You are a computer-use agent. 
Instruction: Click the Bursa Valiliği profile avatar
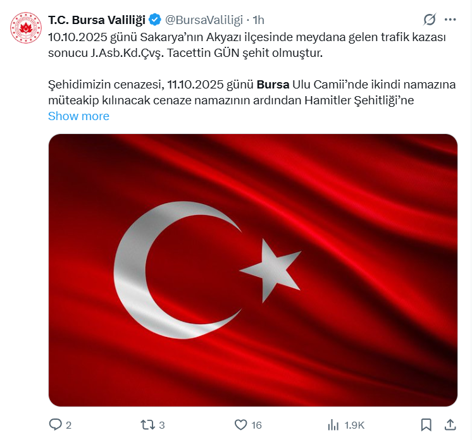(25, 27)
